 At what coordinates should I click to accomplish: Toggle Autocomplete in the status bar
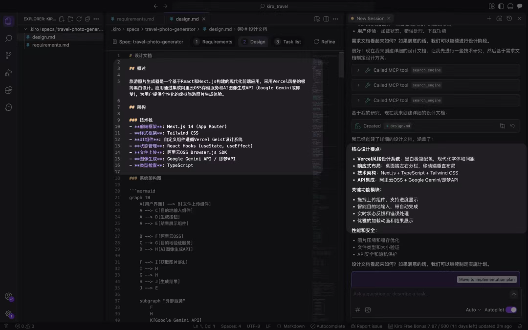coord(328,326)
